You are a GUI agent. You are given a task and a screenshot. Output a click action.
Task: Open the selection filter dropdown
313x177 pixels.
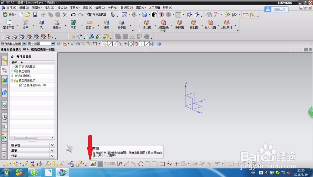(x=24, y=44)
